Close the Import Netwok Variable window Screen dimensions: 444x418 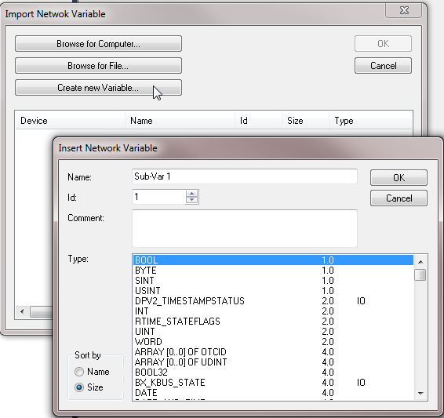[x=404, y=10]
